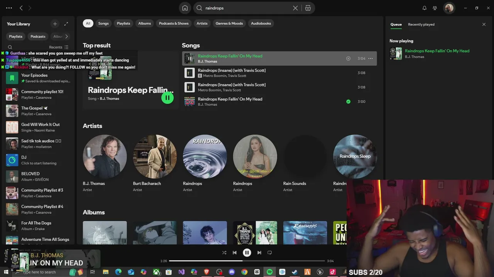Filter results by Audiobooks
This screenshot has height=277, width=494.
[261, 23]
